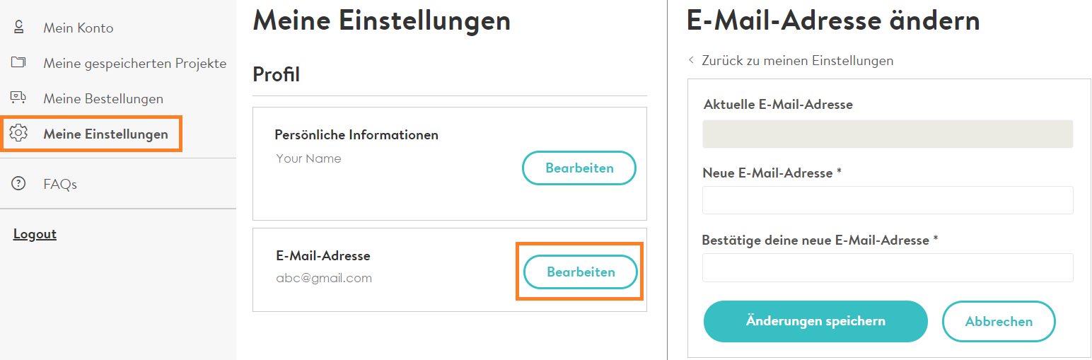This screenshot has width=1092, height=360.
Task: Click the back chevron beside Zurück
Action: point(691,60)
